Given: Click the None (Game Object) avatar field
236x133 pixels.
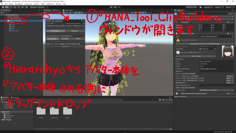Looking at the screenshot, I should click(x=73, y=24).
